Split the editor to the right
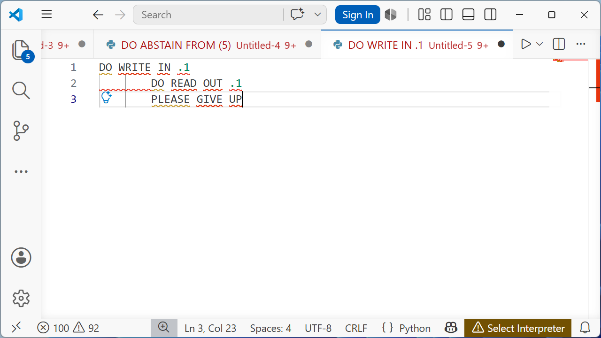Viewport: 601px width, 338px height. coord(559,44)
